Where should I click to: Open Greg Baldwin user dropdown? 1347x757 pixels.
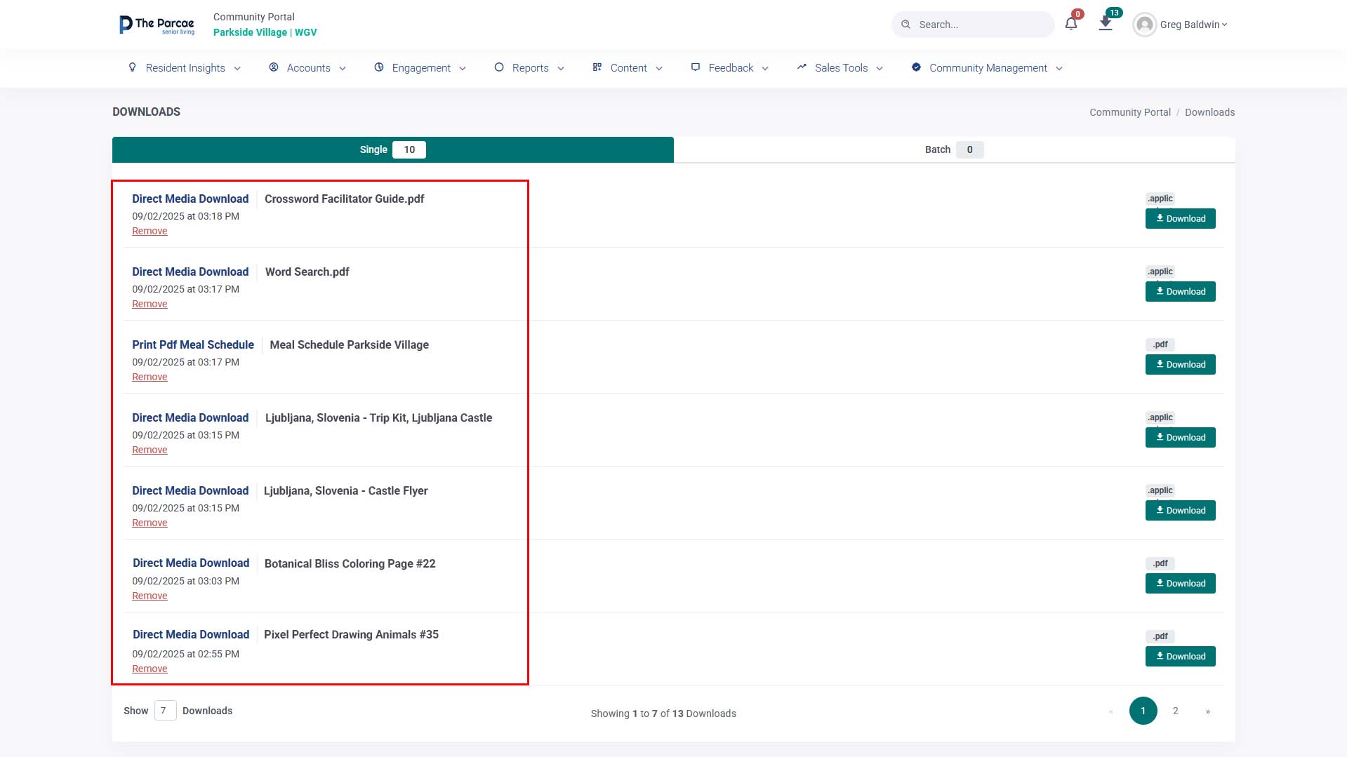pyautogui.click(x=1193, y=25)
